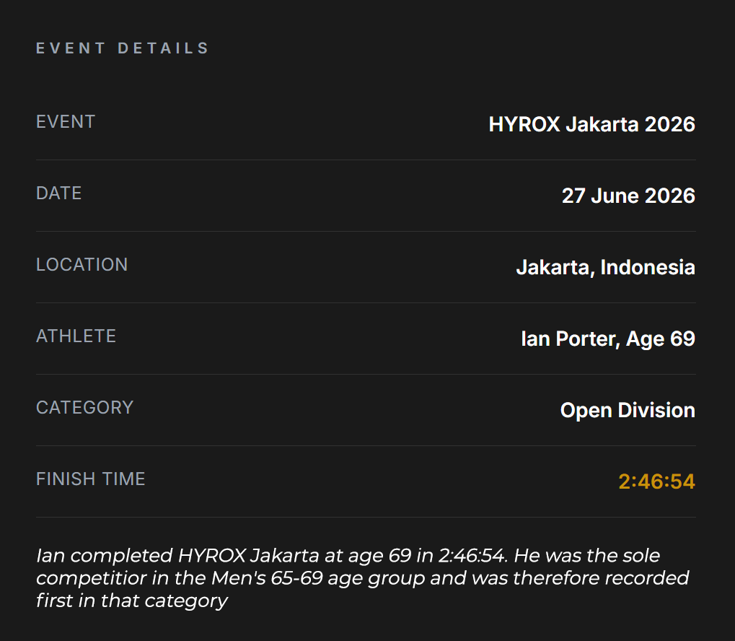Click the divider below the Event row
Viewport: 735px width, 641px height.
[x=366, y=160]
